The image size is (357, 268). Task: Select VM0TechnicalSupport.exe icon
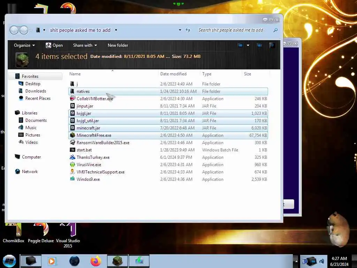point(73,172)
